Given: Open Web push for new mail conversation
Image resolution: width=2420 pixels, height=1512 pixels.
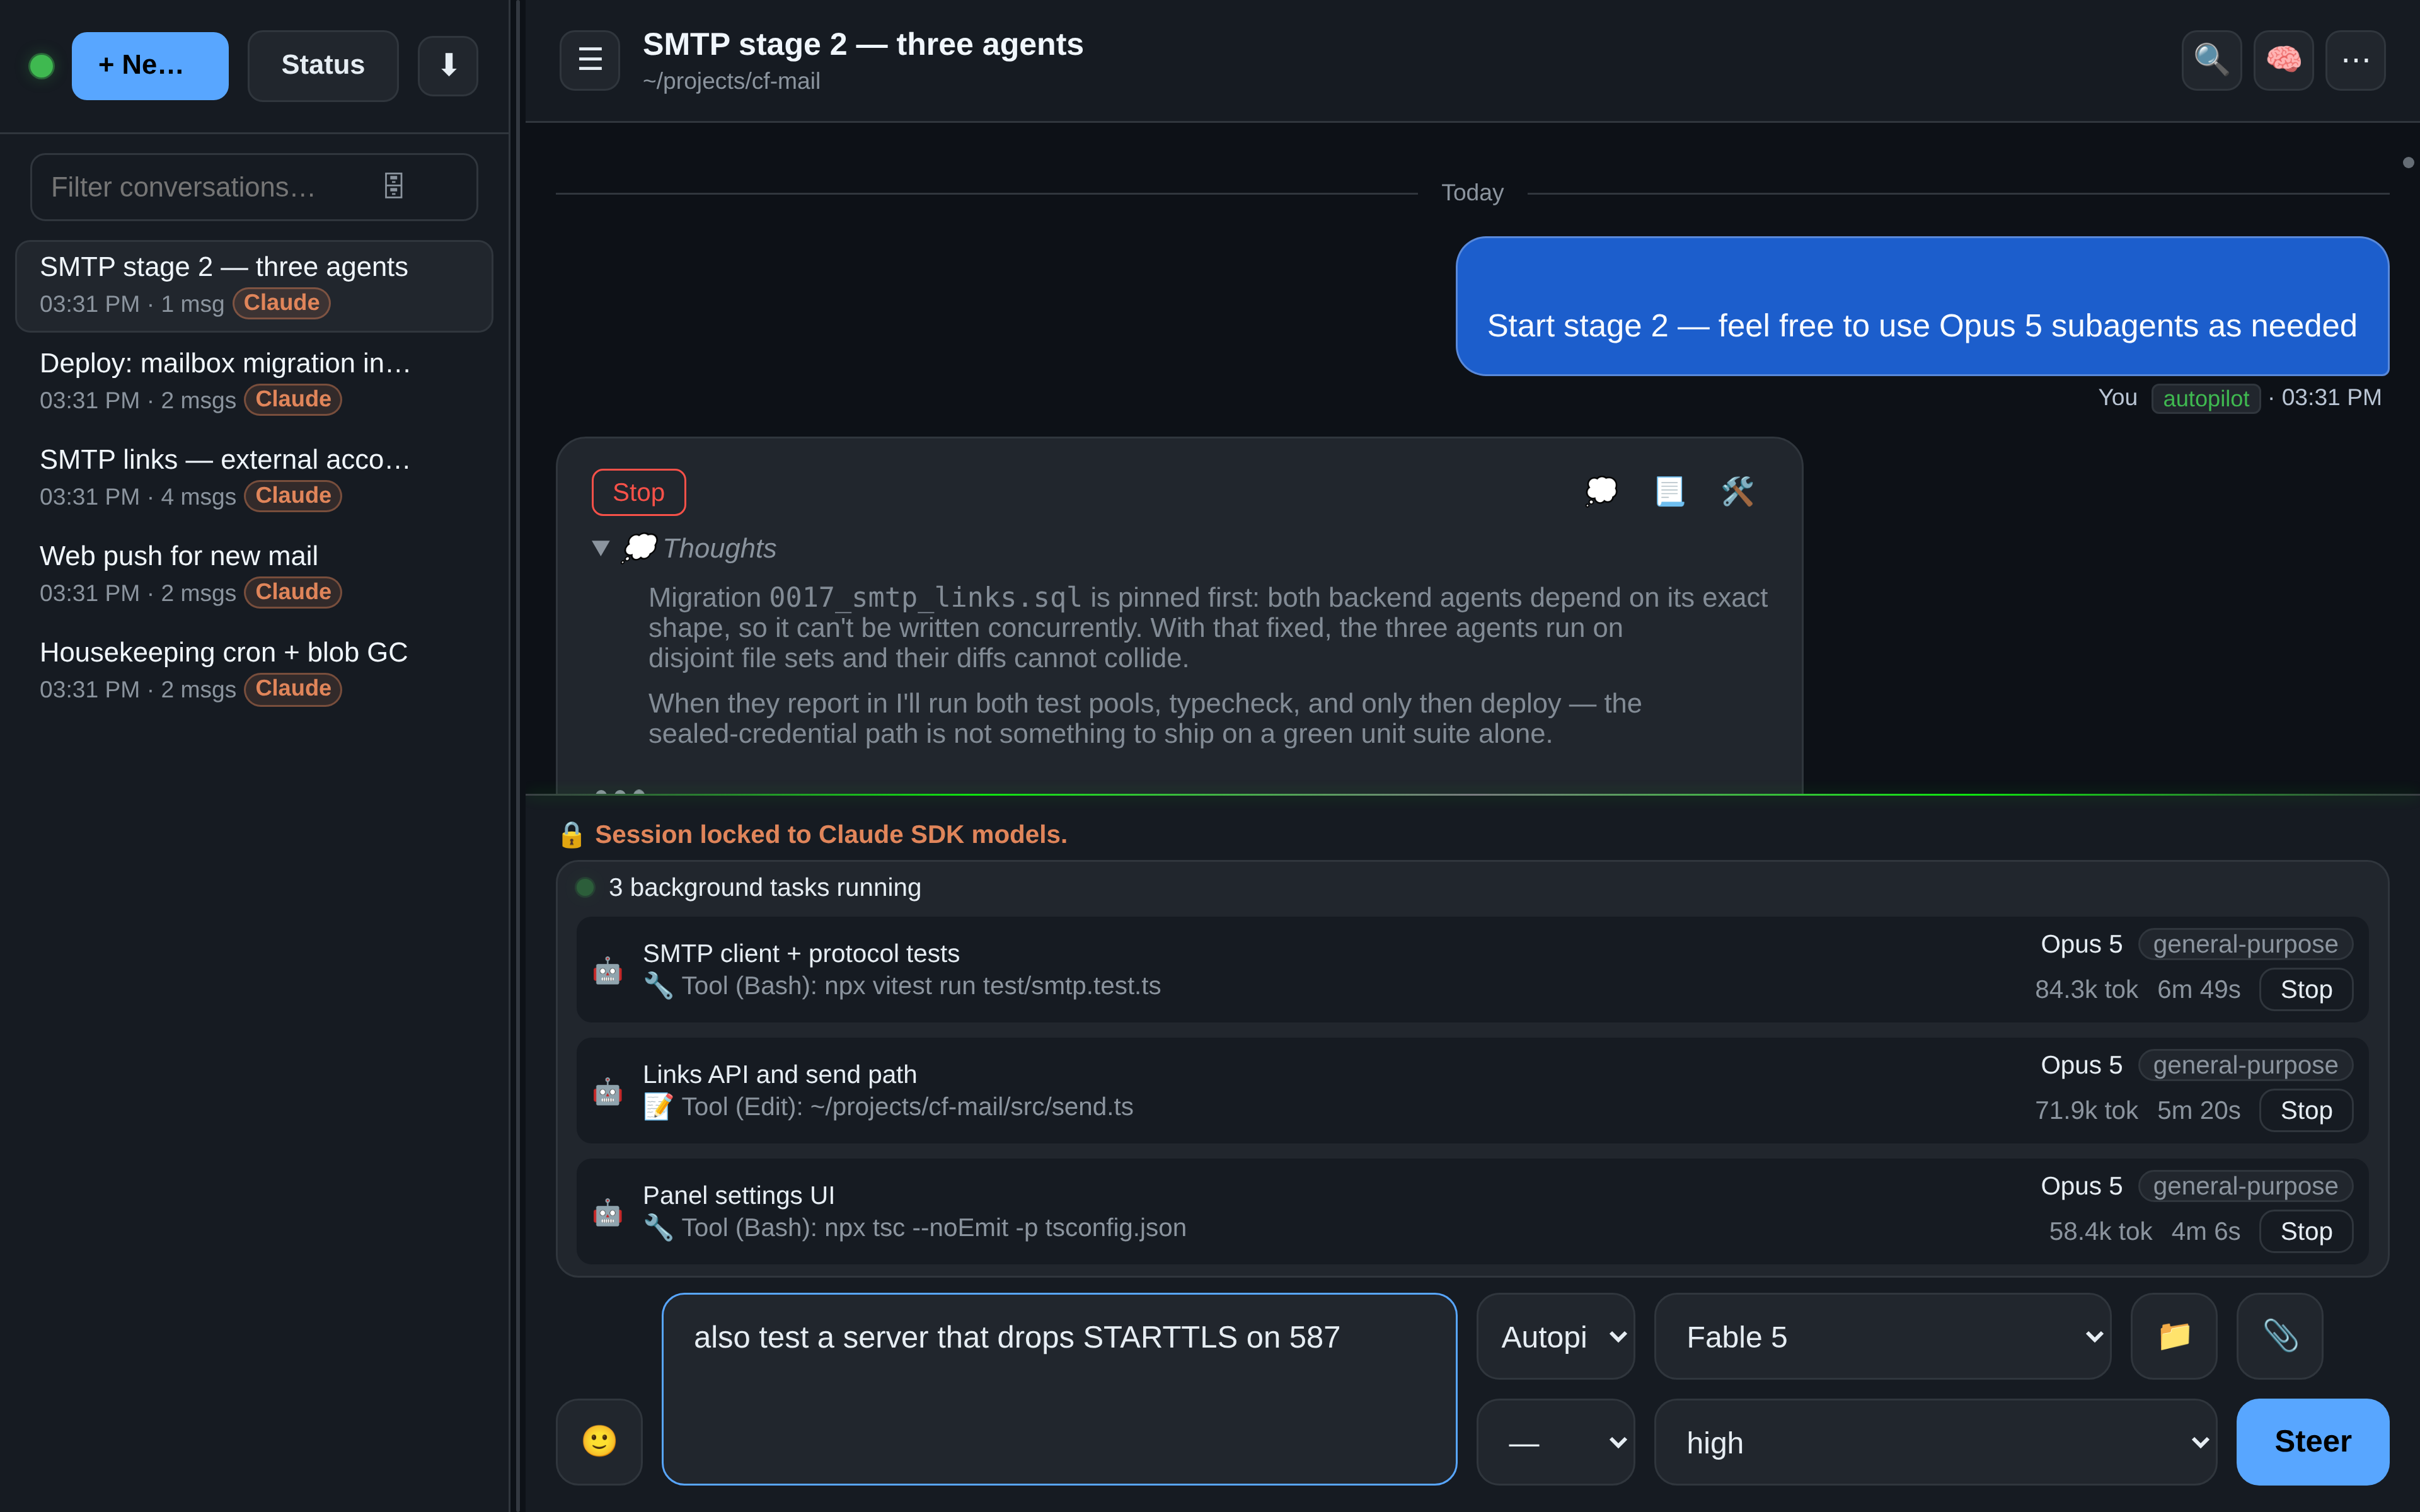Looking at the screenshot, I should pos(254,574).
